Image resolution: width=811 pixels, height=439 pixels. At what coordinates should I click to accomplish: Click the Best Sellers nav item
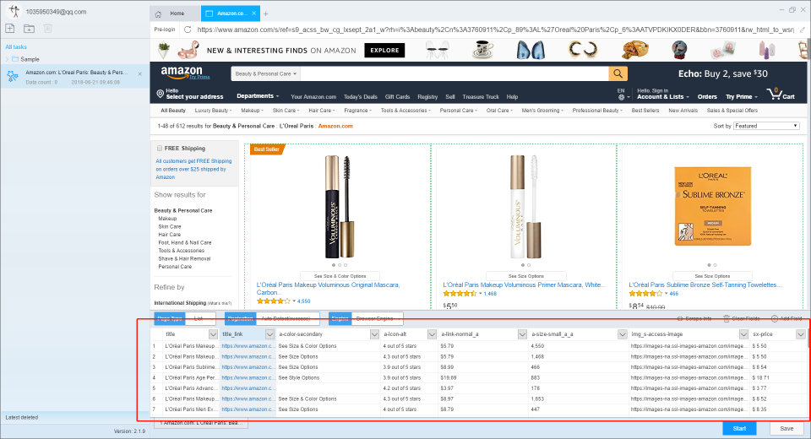click(x=645, y=110)
